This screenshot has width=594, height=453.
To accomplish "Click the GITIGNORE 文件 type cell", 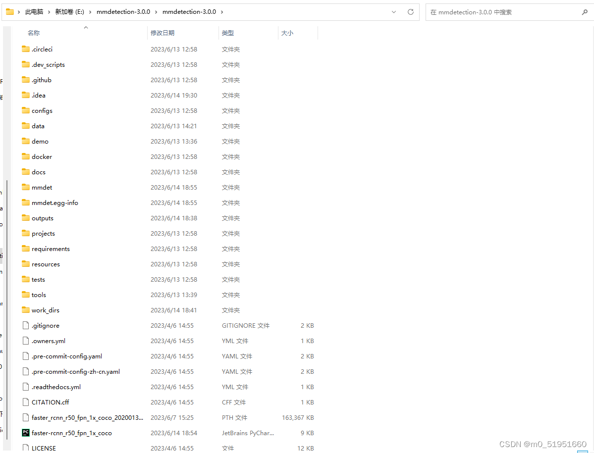I will click(246, 325).
